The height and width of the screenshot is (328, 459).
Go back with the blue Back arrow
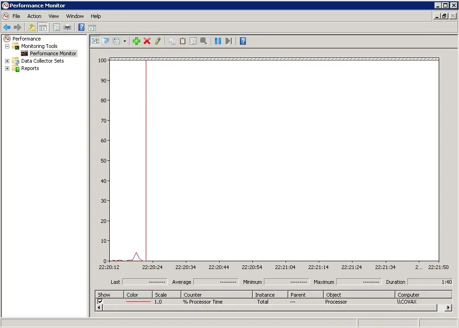(7, 28)
